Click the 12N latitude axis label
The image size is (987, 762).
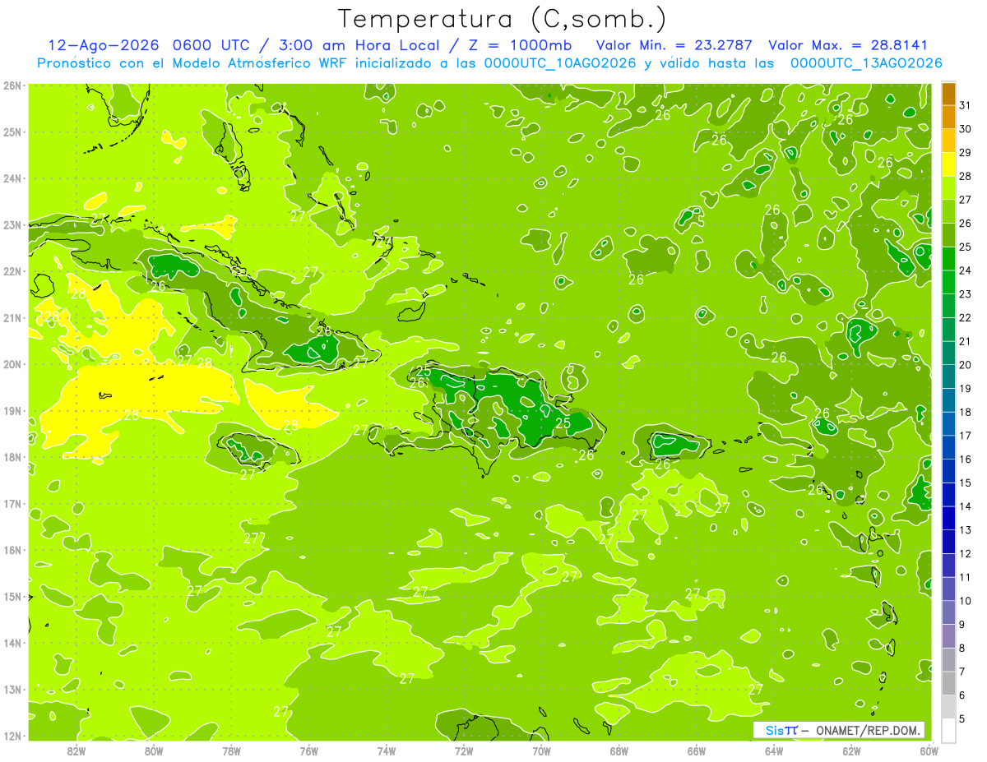pos(12,736)
